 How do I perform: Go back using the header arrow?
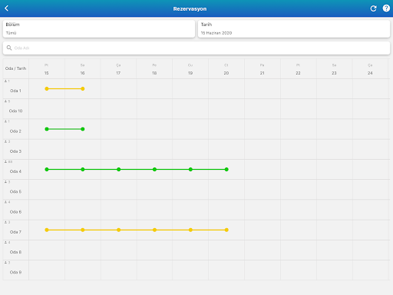coord(7,8)
